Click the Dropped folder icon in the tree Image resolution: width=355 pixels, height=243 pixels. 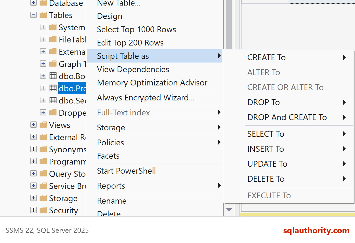point(53,113)
